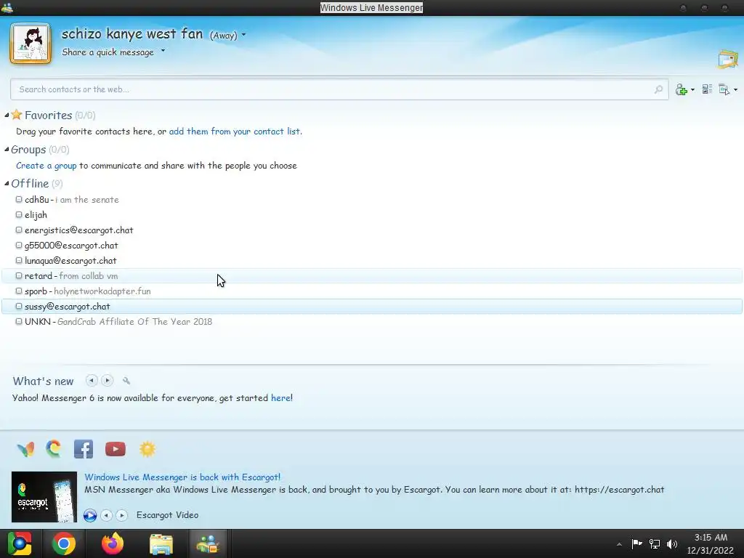The image size is (744, 558).
Task: Click the Messenger taskbar button
Action: (x=208, y=543)
